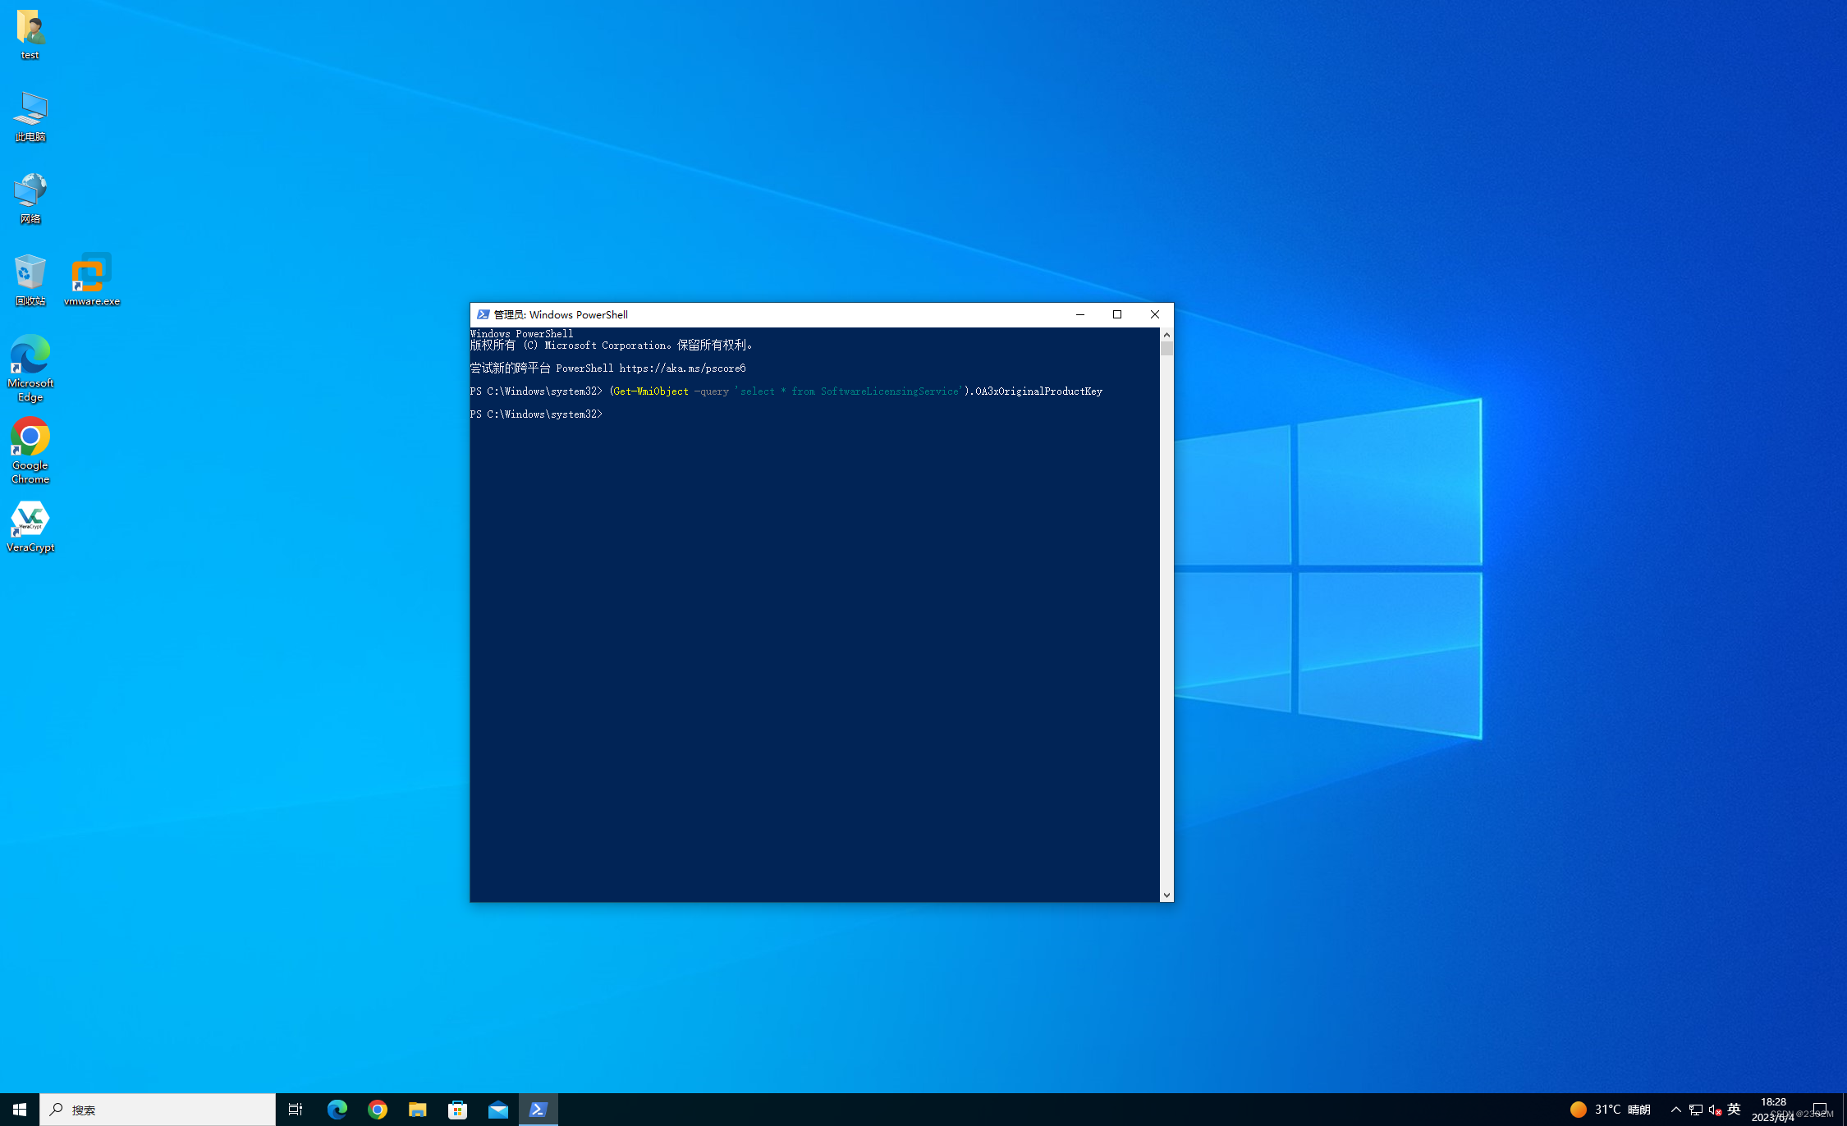Select the vmware.exe shortcut icon
The width and height of the screenshot is (1847, 1126).
pyautogui.click(x=92, y=281)
